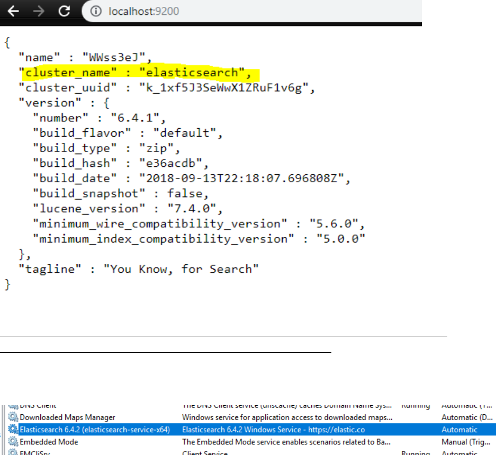
Task: Focus the localhost:9200 address bar
Action: 251,11
